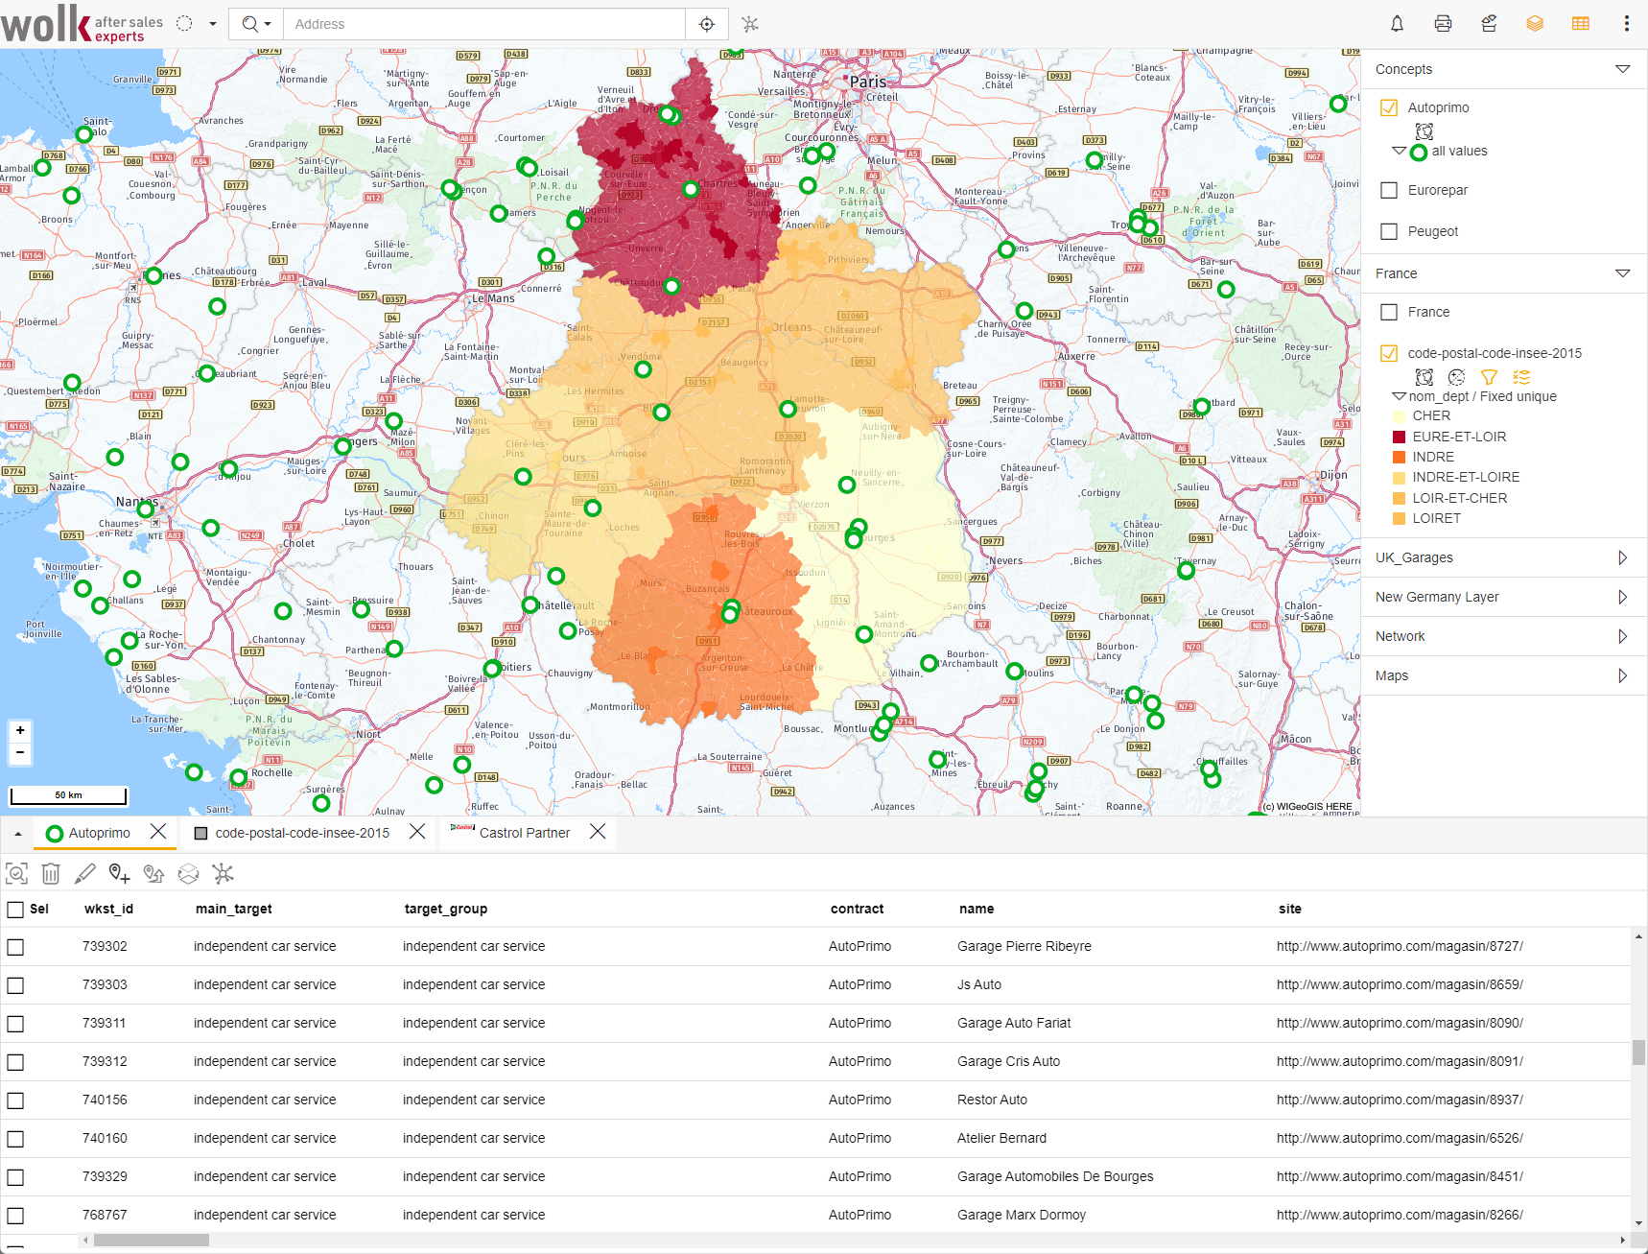Screen dimensions: 1648x1254
Task: Collapse the nom_dept legend triangle
Action: [x=1399, y=395]
